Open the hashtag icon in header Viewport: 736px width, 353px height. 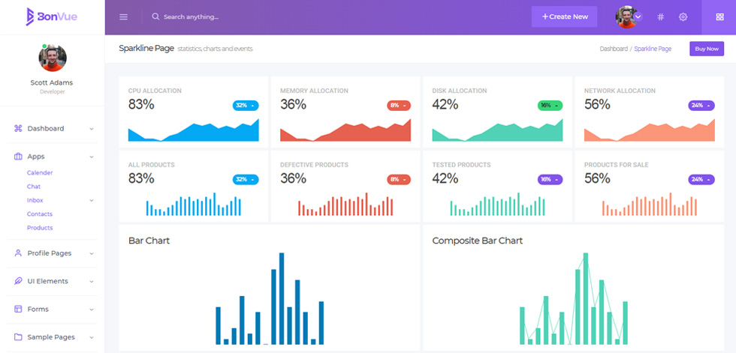[660, 16]
